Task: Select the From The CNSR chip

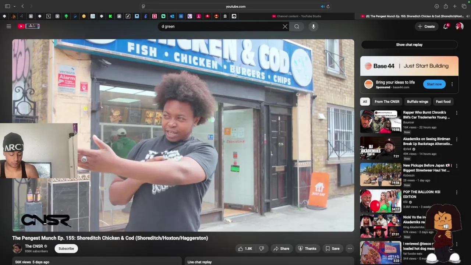Action: pyautogui.click(x=387, y=102)
